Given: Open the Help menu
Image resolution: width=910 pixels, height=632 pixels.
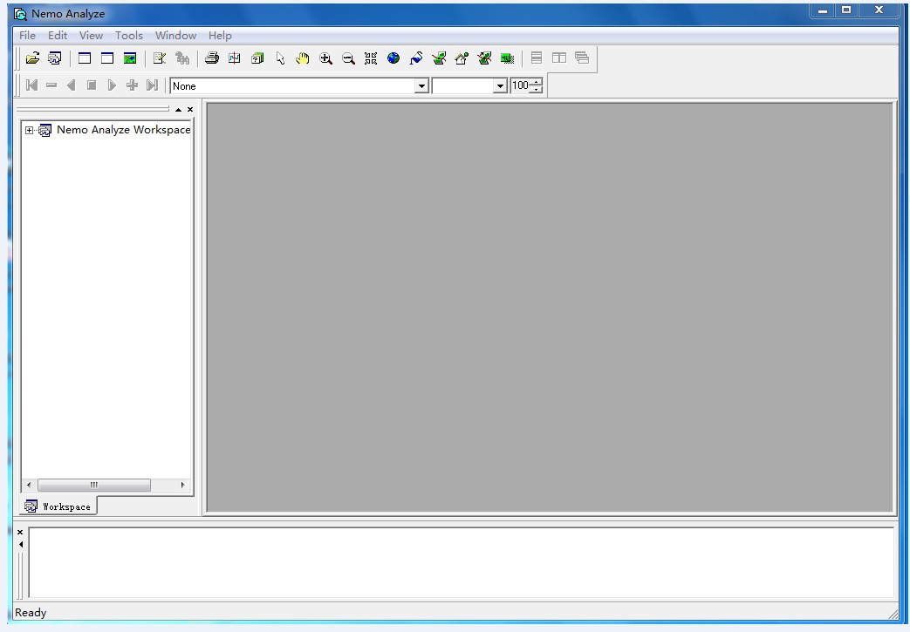Looking at the screenshot, I should coord(220,36).
